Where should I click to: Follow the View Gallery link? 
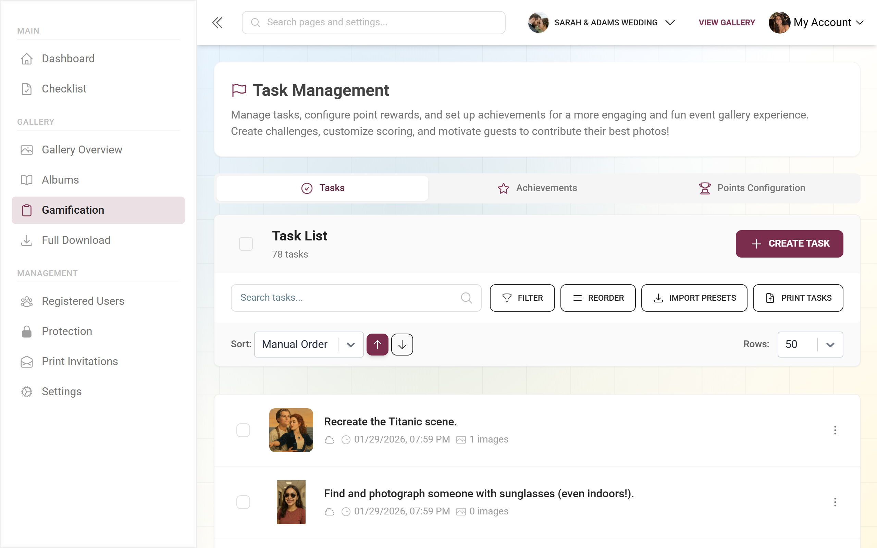(727, 23)
